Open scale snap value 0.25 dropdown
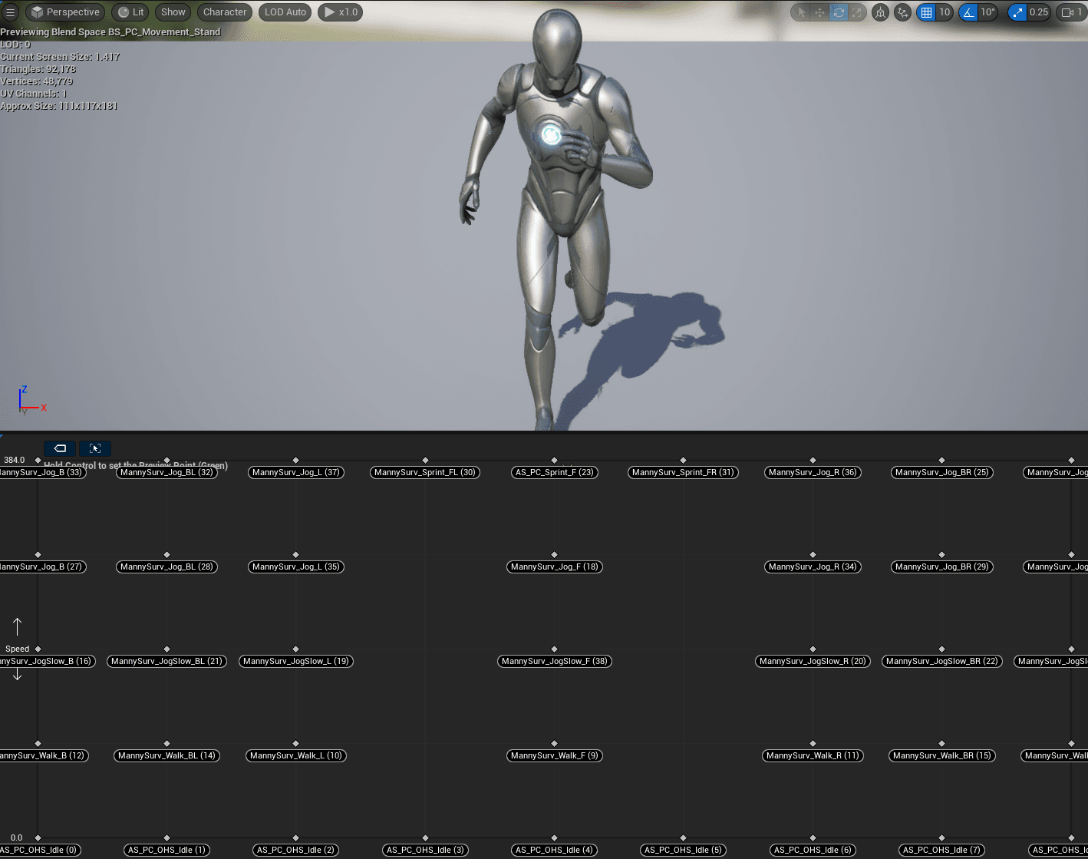This screenshot has width=1088, height=859. pos(1039,12)
